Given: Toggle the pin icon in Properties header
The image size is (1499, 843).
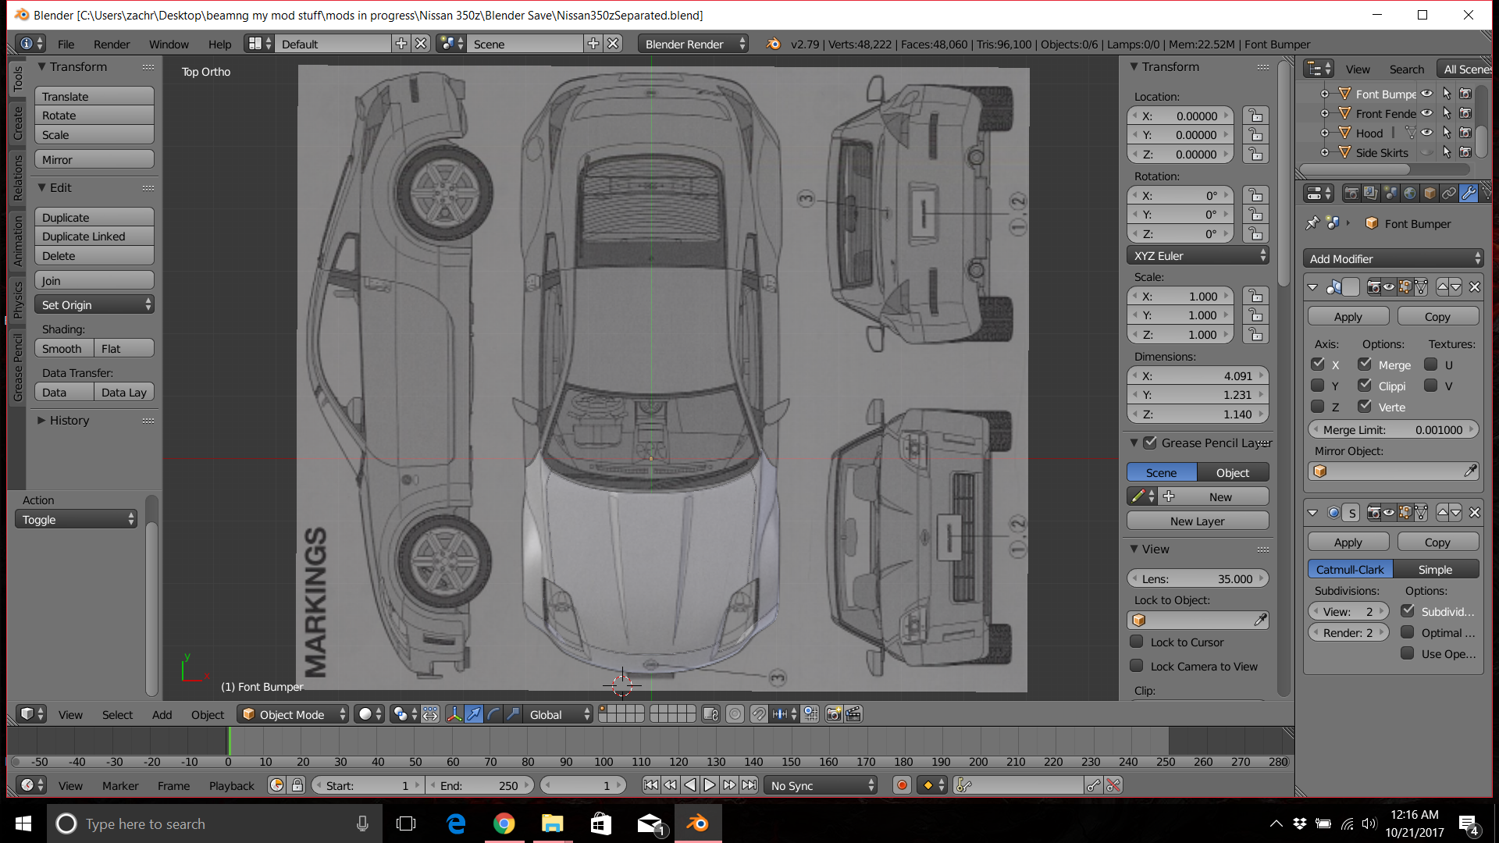Looking at the screenshot, I should (1312, 223).
